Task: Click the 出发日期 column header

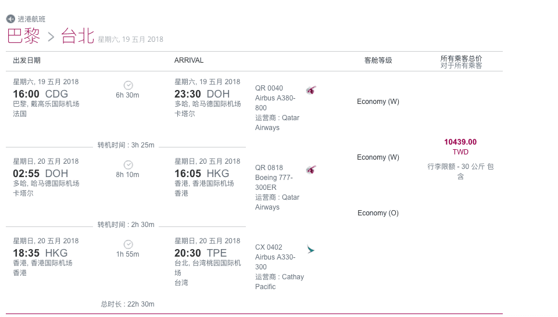Action: point(27,60)
